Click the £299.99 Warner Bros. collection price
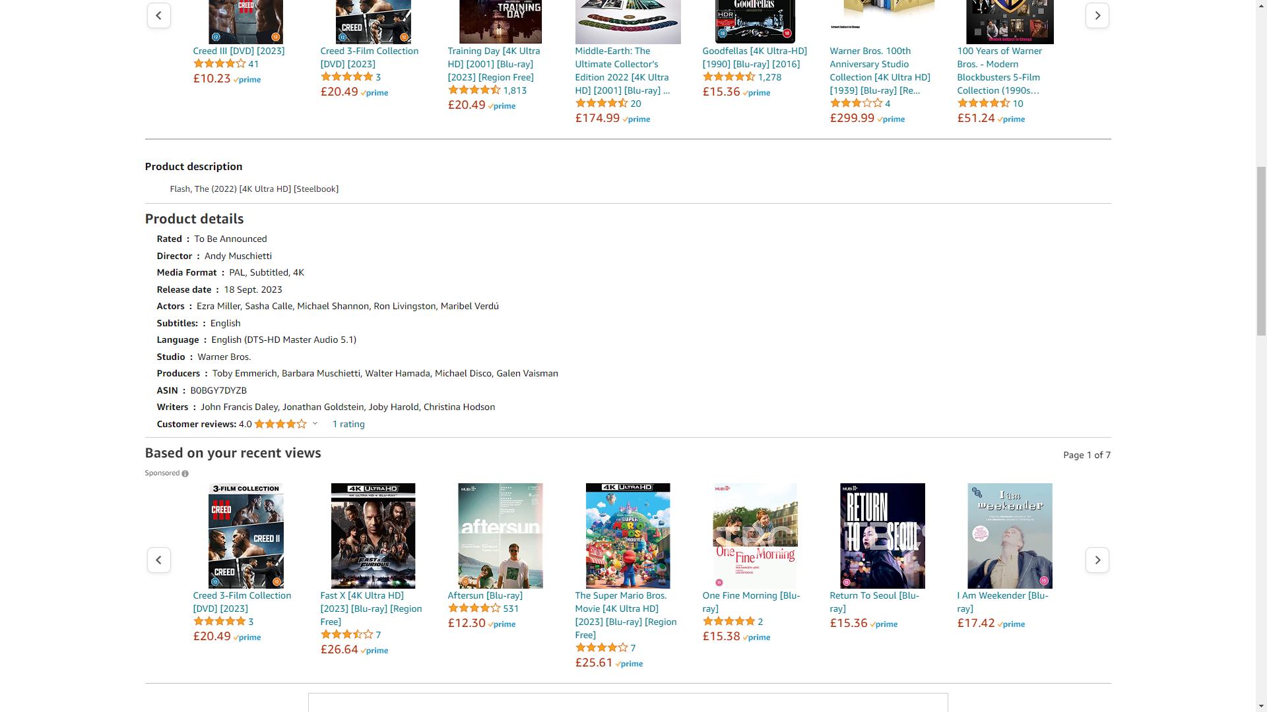This screenshot has height=712, width=1267. click(x=852, y=118)
